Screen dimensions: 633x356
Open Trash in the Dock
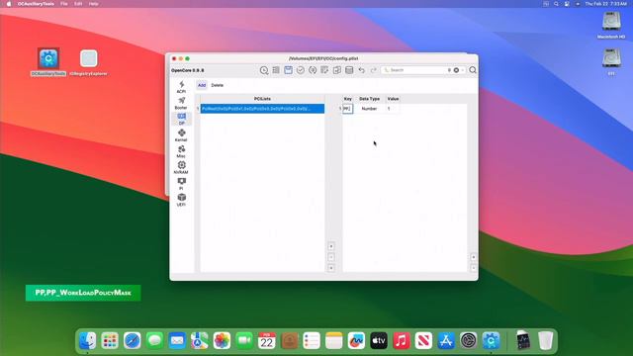click(545, 341)
